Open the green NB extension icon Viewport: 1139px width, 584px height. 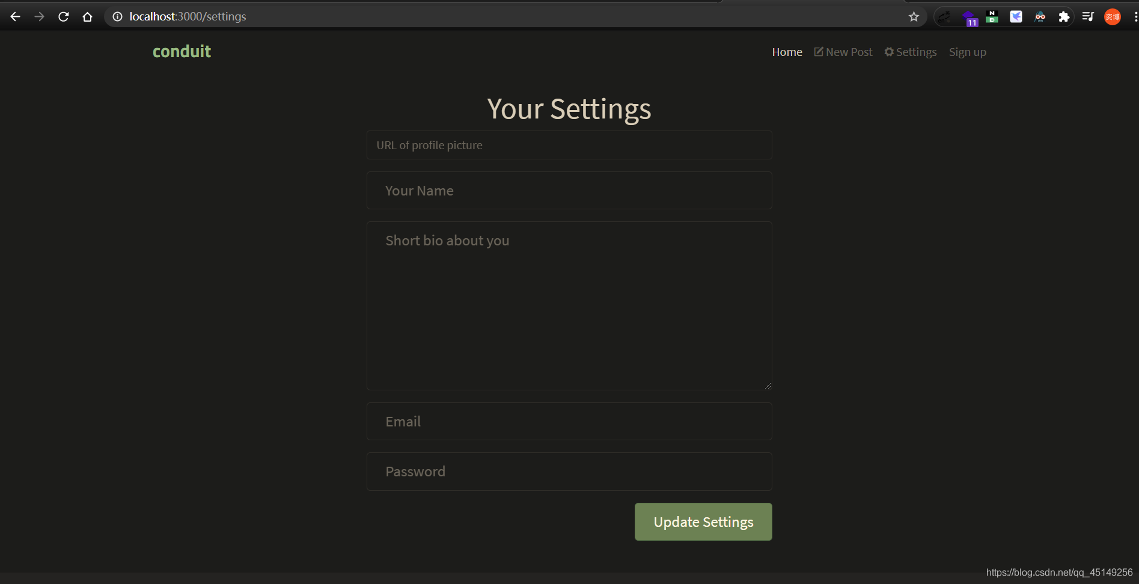(992, 17)
